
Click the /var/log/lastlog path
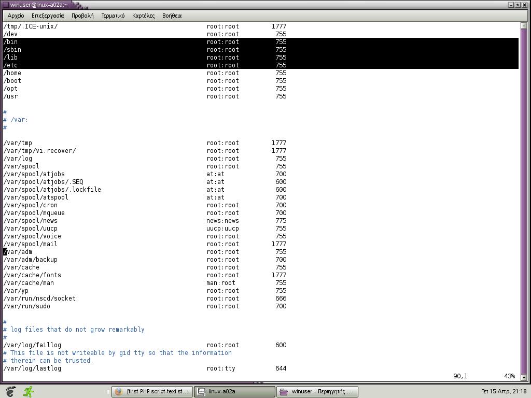[32, 369]
